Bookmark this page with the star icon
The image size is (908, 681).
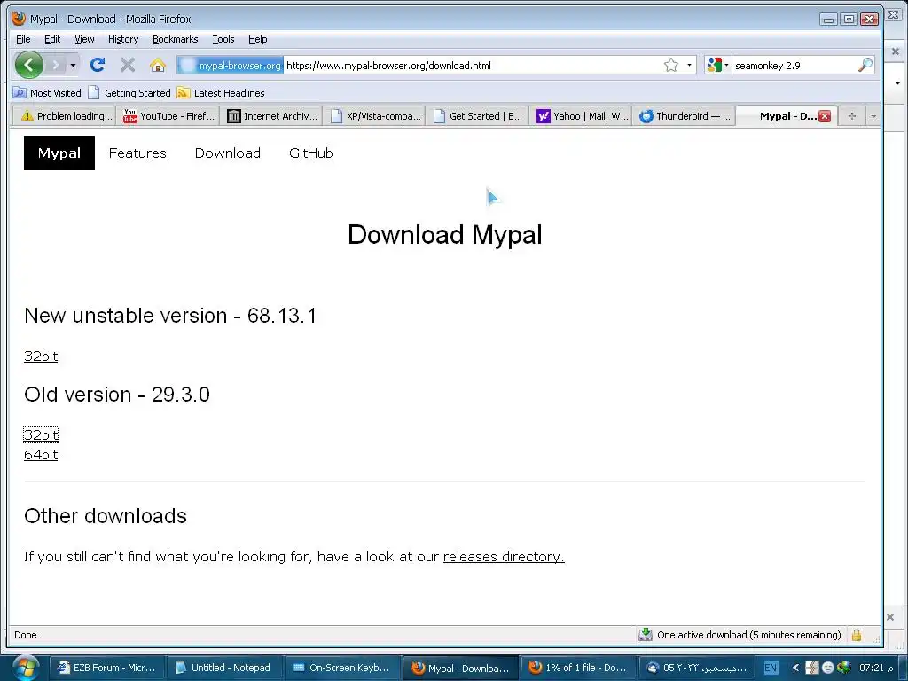click(x=671, y=65)
